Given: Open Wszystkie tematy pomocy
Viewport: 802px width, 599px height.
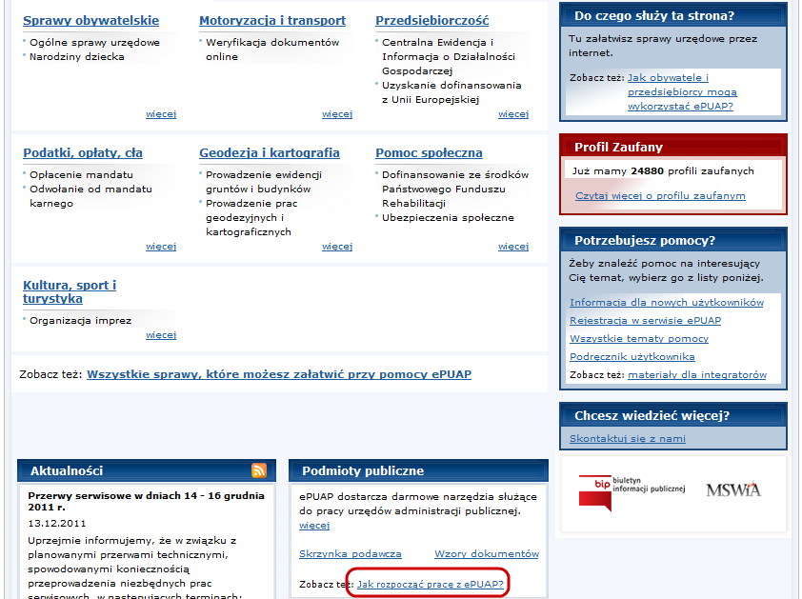Looking at the screenshot, I should [x=639, y=338].
